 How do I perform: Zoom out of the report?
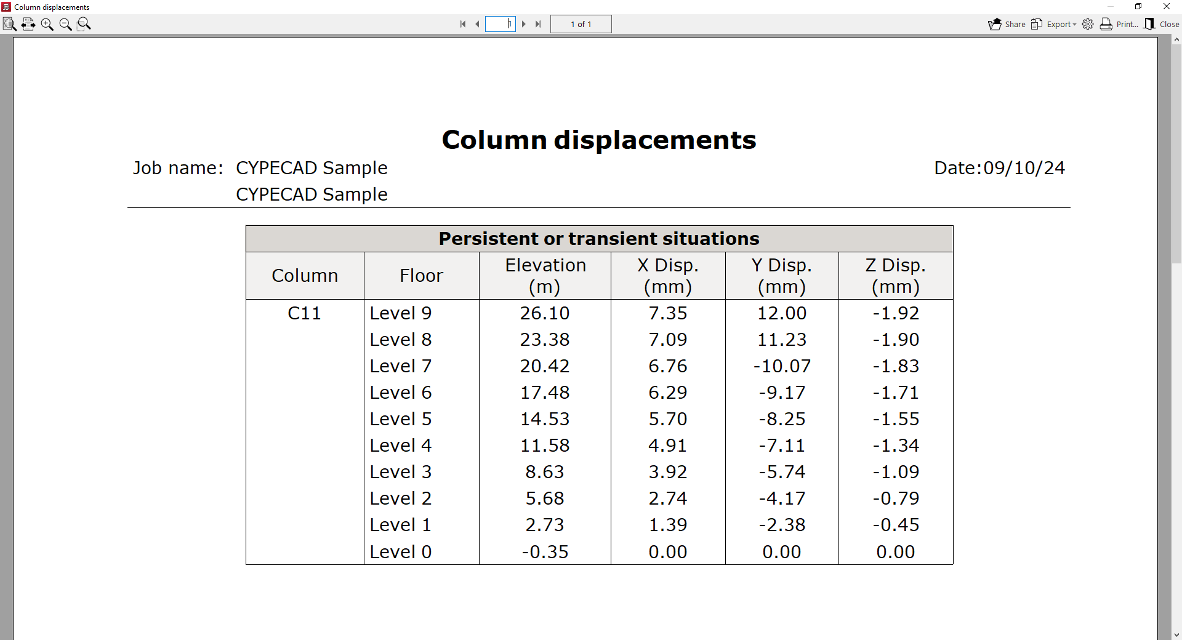click(x=65, y=24)
